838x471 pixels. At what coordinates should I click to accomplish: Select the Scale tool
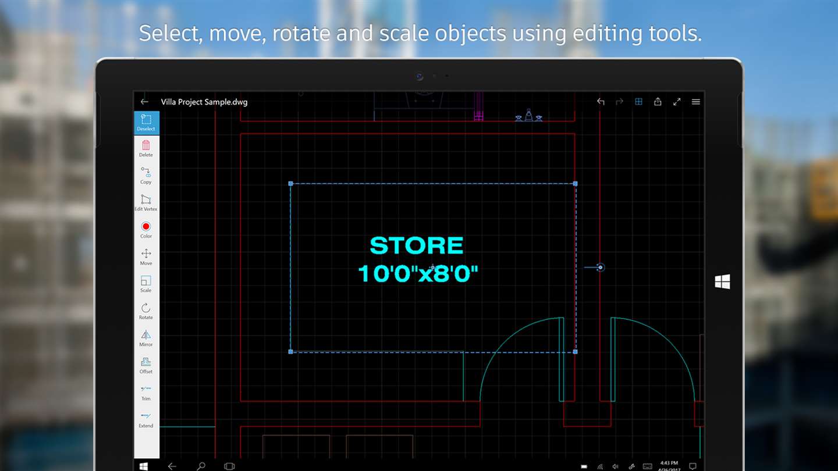tap(146, 284)
